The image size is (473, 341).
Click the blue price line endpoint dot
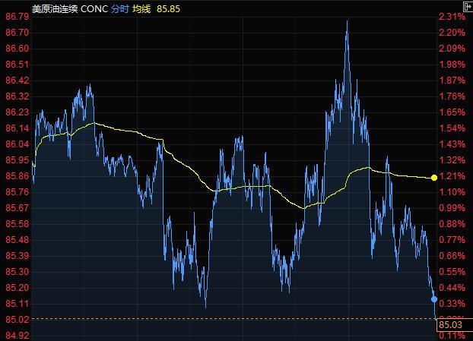pos(434,299)
